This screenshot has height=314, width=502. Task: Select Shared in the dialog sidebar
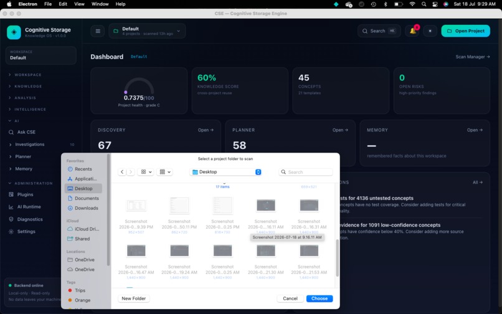83,239
